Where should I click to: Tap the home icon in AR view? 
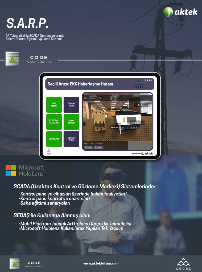(111, 98)
